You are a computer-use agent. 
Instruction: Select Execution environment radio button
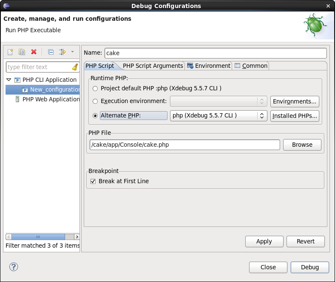95,101
